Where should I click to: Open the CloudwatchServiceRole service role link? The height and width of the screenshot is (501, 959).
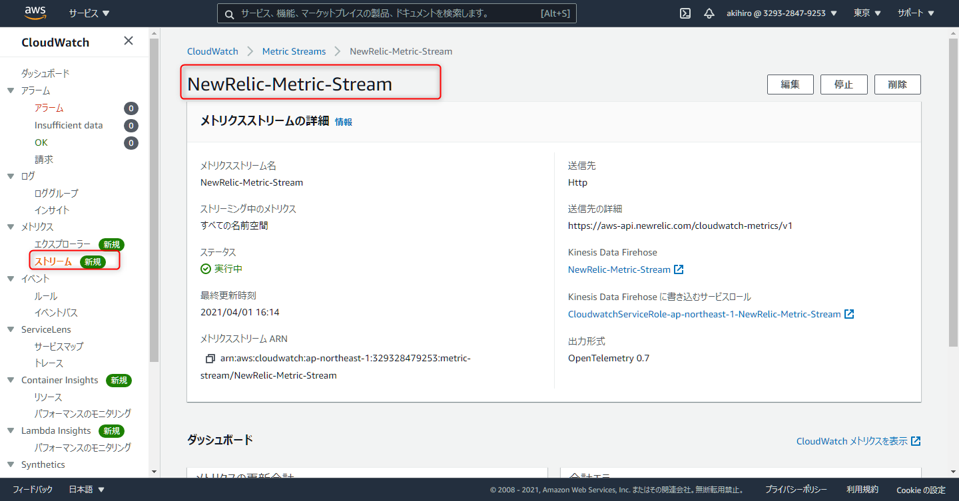click(705, 314)
